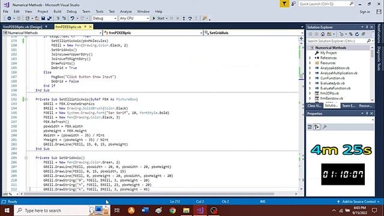
Task: Click the feedback notification flag icon
Action: (x=284, y=4)
